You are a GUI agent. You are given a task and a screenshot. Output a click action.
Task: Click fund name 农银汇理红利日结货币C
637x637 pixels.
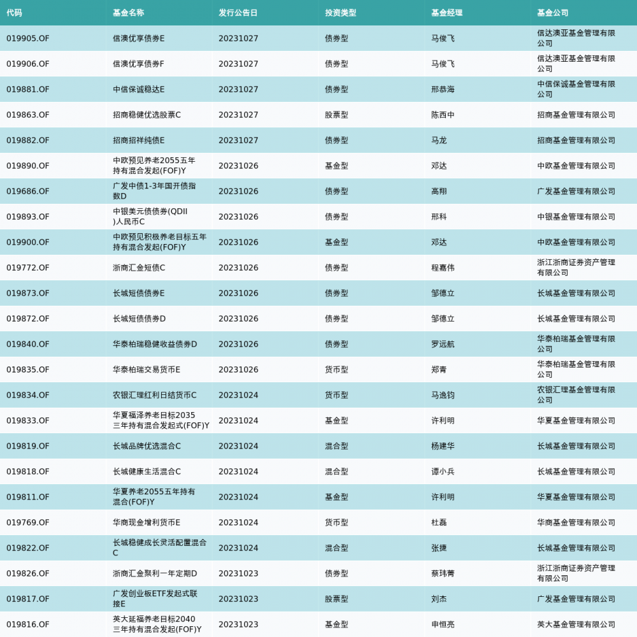click(154, 395)
